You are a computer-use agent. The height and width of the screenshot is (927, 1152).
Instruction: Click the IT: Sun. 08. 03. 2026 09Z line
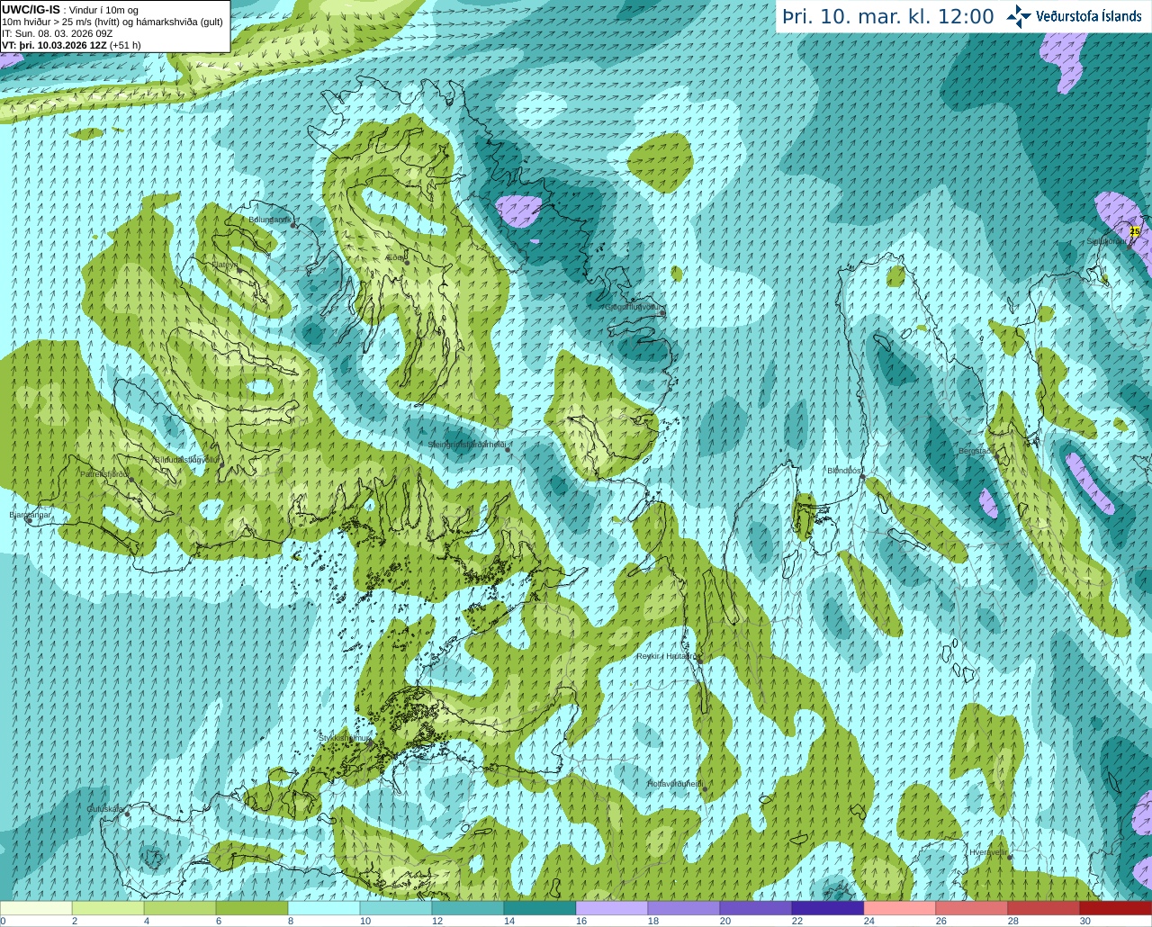(x=58, y=33)
